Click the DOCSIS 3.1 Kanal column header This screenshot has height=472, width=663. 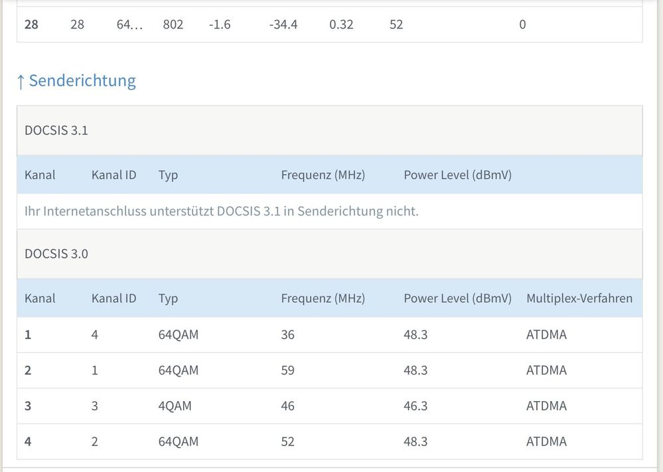(40, 175)
